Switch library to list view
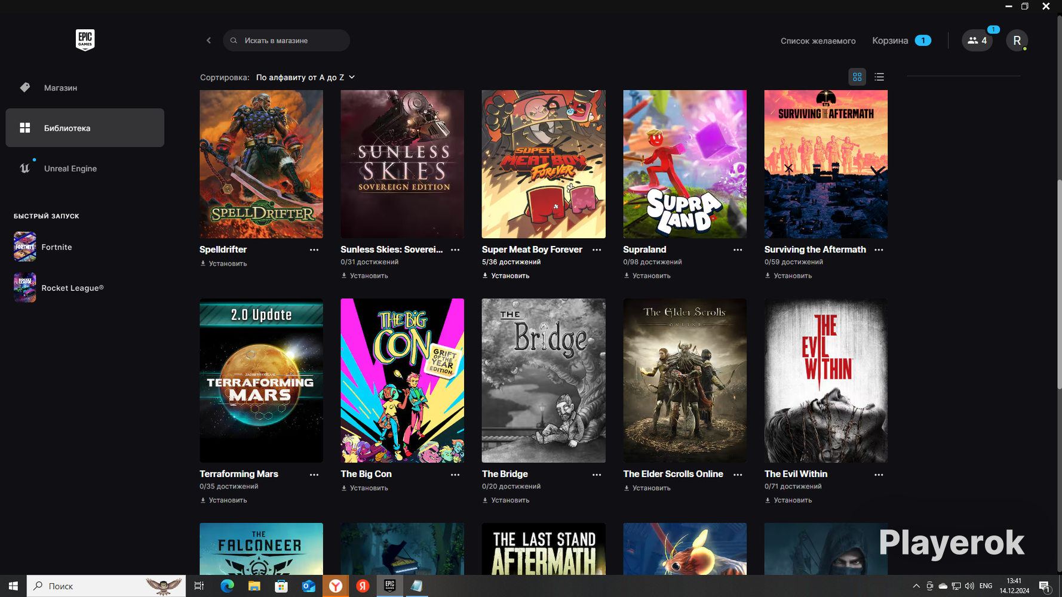Image resolution: width=1062 pixels, height=597 pixels. pos(879,77)
